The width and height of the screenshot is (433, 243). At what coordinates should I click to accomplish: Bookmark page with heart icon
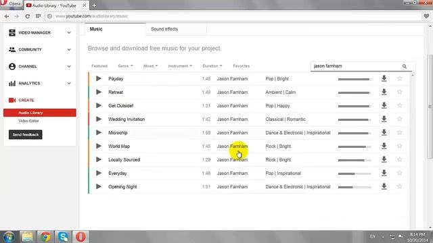pos(426,16)
